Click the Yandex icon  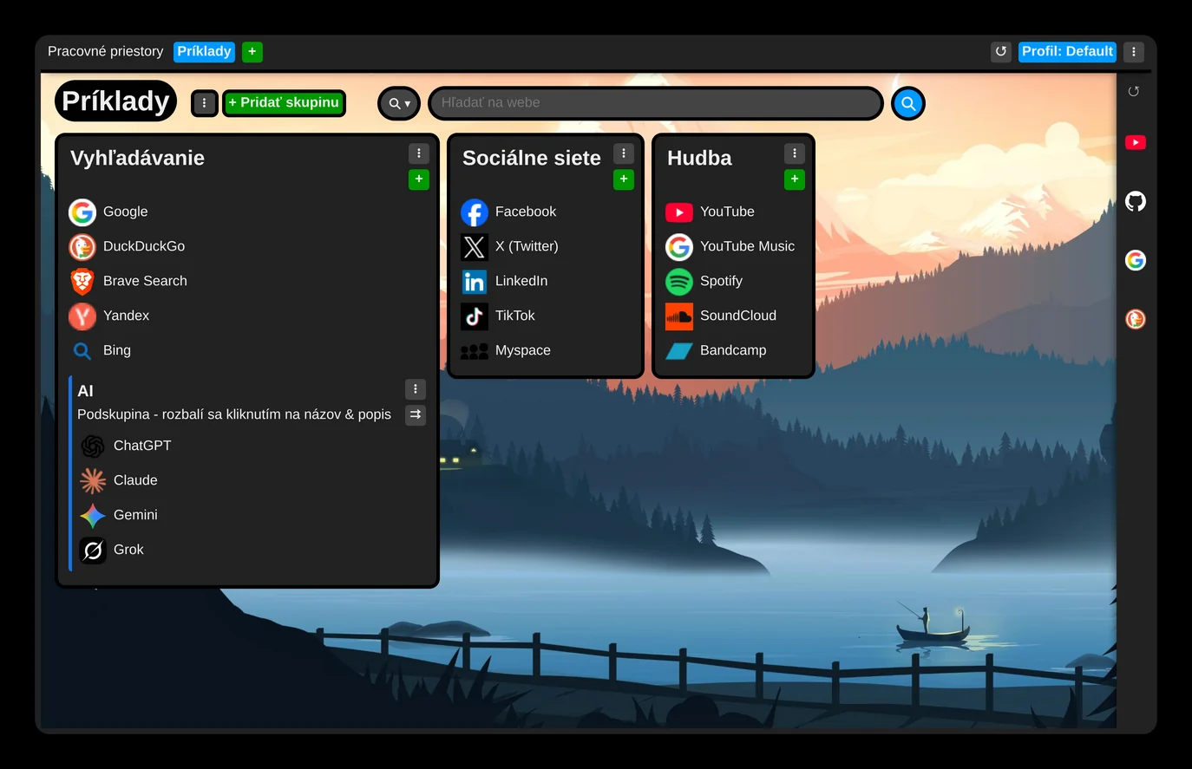pyautogui.click(x=82, y=316)
